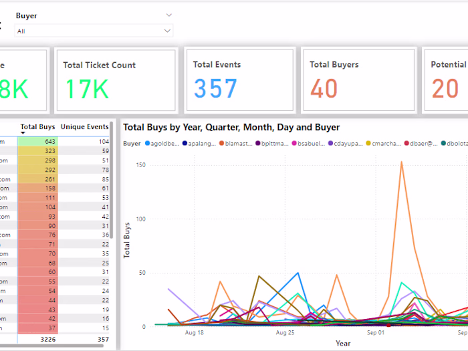Click the table vertical scrollbar
468x351 pixels.
point(112,180)
